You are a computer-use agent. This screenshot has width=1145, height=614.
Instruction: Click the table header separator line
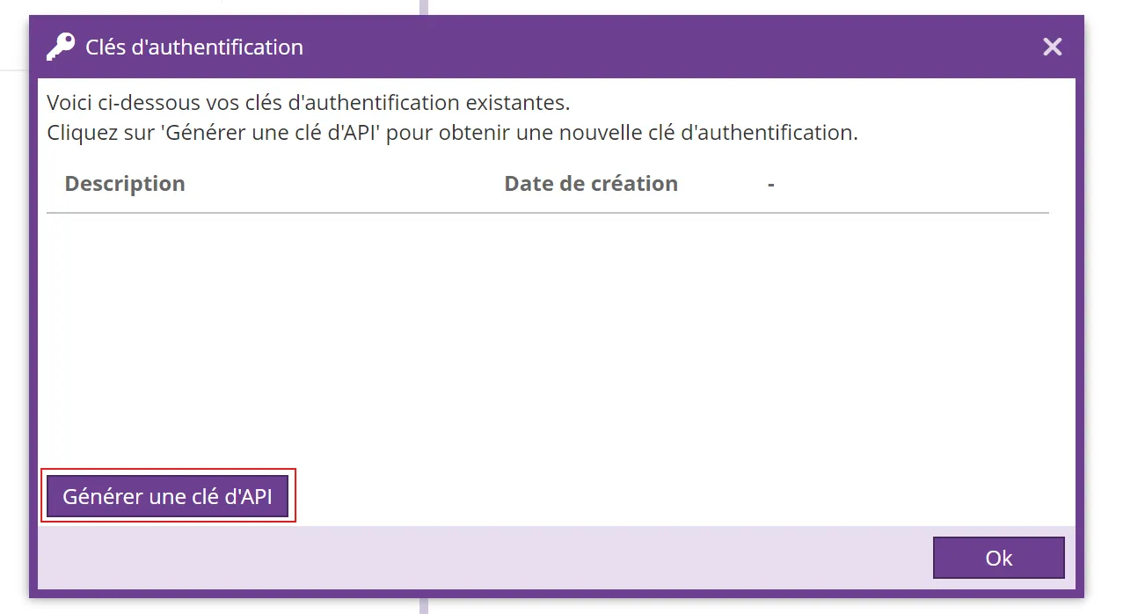click(547, 213)
